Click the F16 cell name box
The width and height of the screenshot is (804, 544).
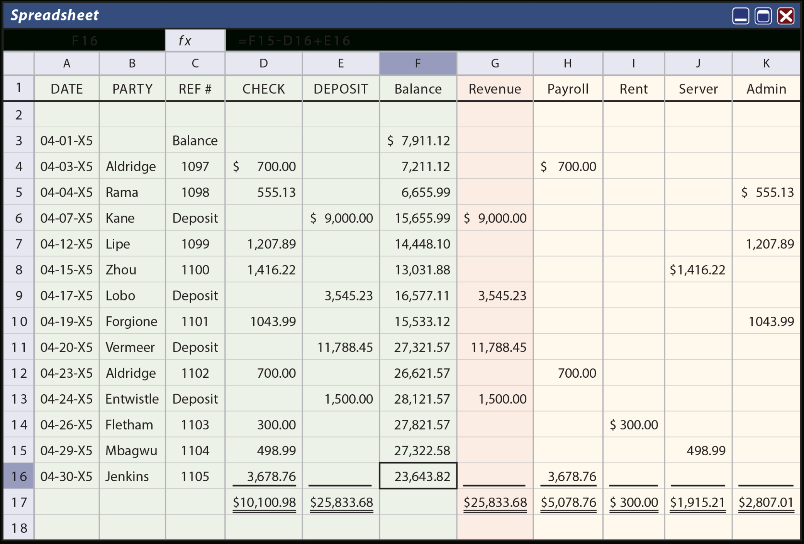(x=85, y=41)
